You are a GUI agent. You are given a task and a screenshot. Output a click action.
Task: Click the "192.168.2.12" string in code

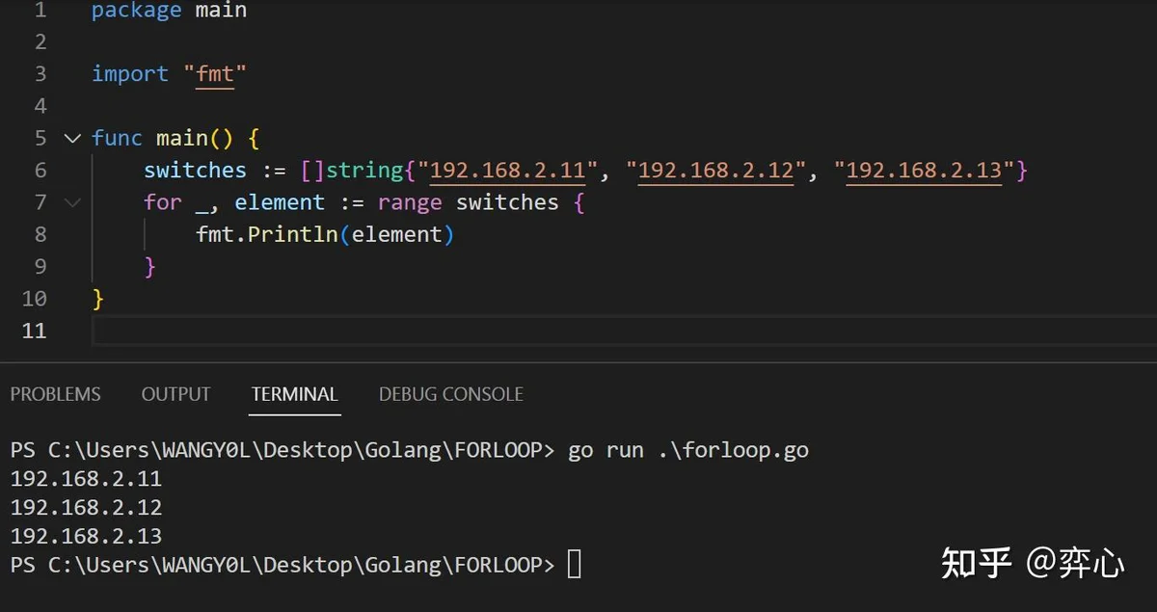tap(716, 171)
